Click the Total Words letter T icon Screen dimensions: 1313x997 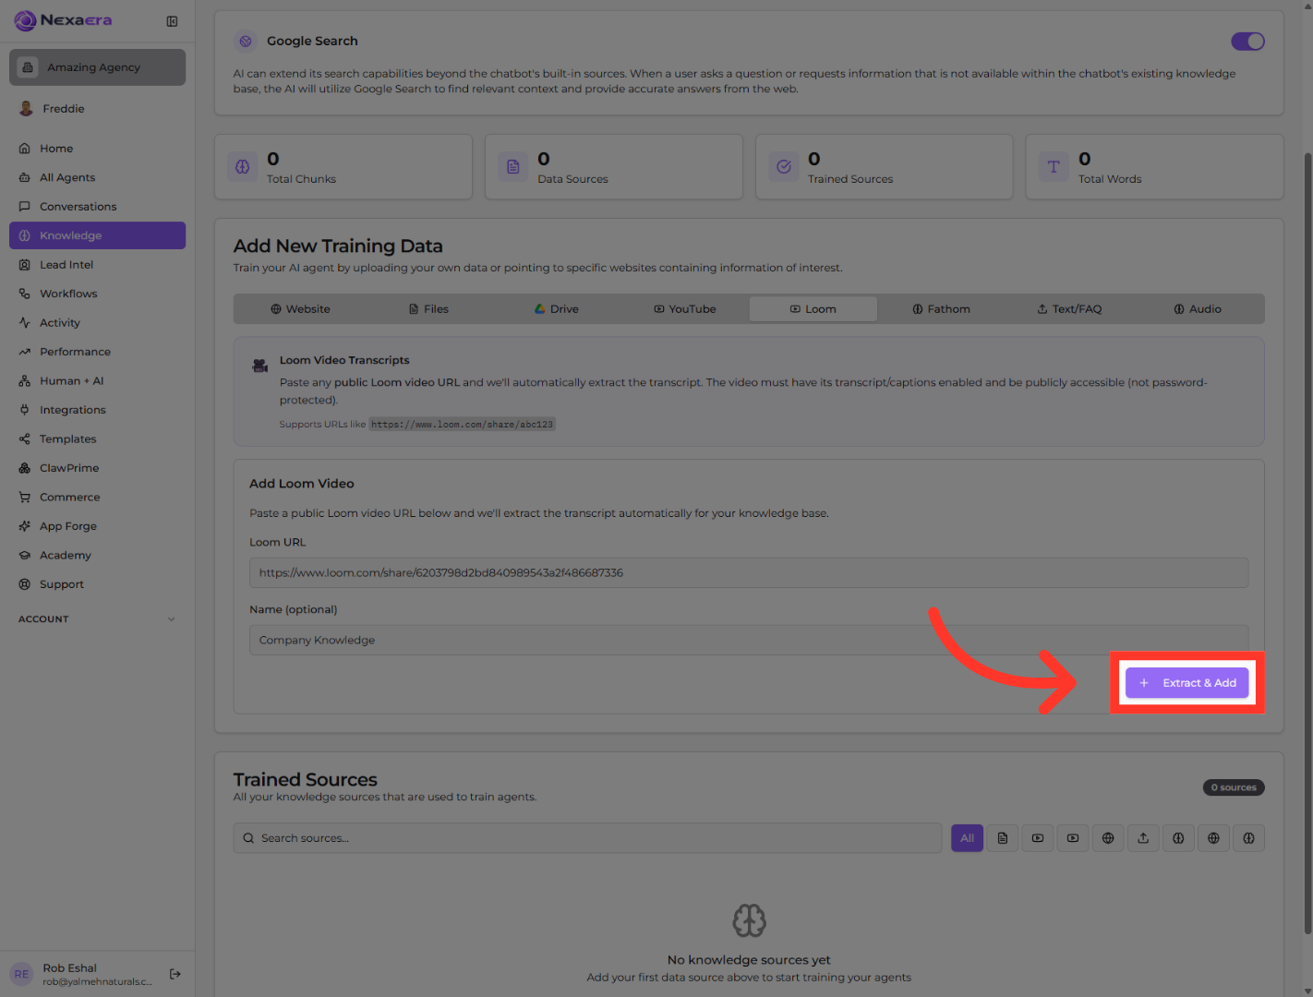click(x=1054, y=167)
